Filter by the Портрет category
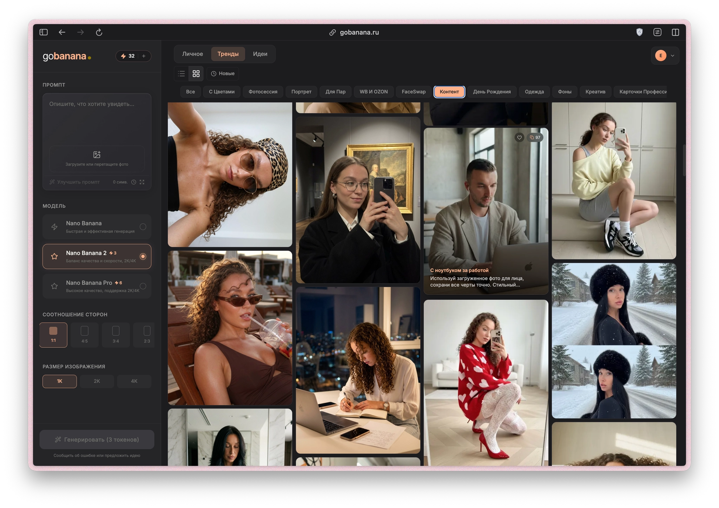Image resolution: width=719 pixels, height=508 pixels. point(301,92)
